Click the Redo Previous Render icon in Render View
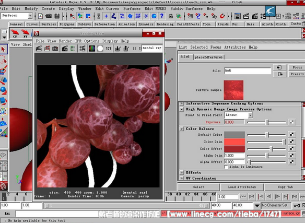 pyautogui.click(x=39, y=49)
